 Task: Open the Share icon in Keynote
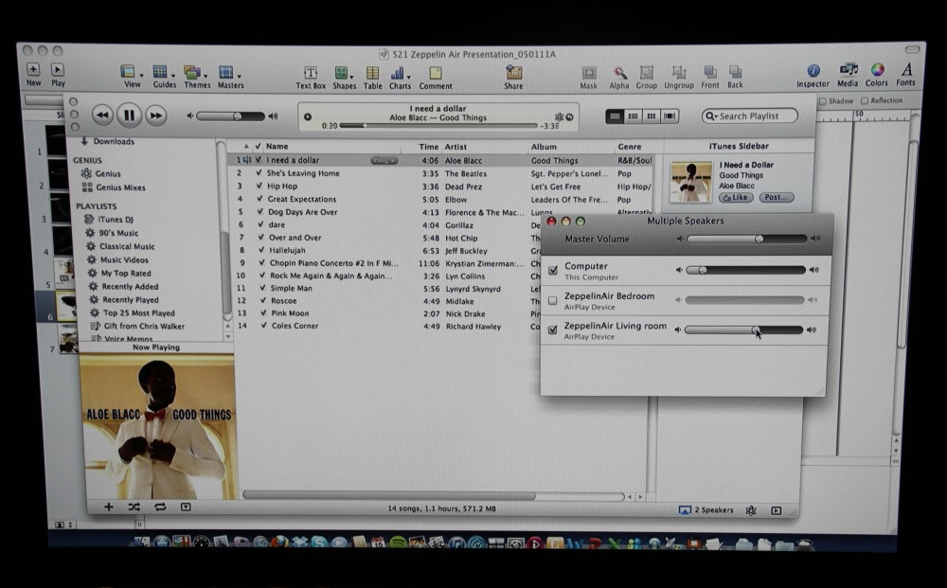tap(514, 73)
